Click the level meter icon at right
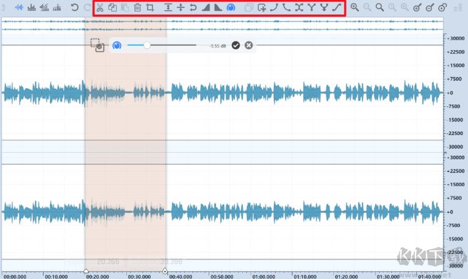This screenshot has width=468, height=279. pos(458,7)
